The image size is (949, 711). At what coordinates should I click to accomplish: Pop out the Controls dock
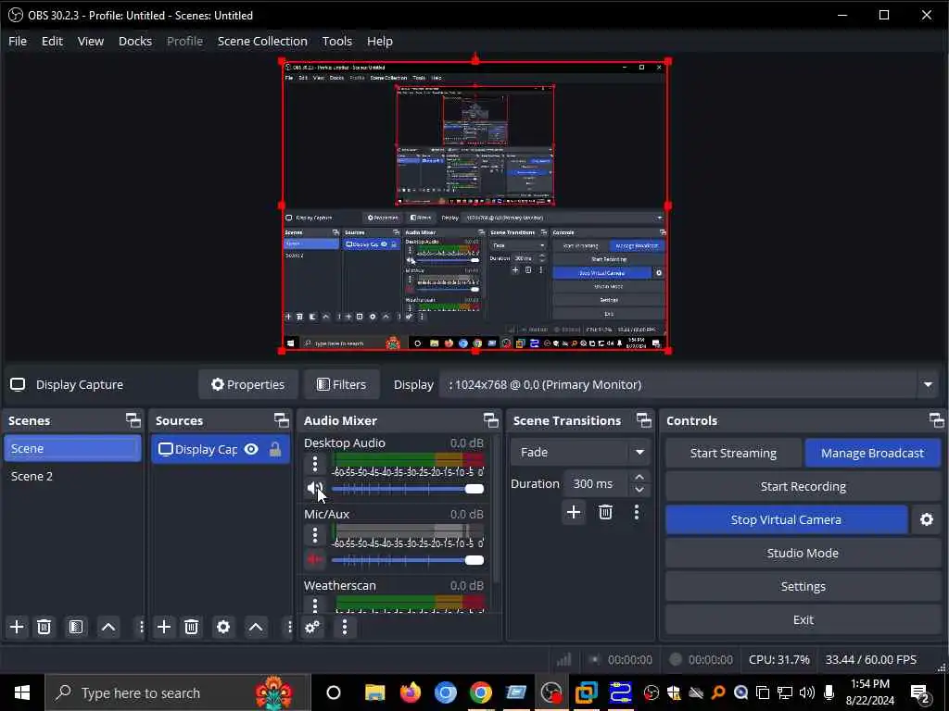click(x=936, y=420)
